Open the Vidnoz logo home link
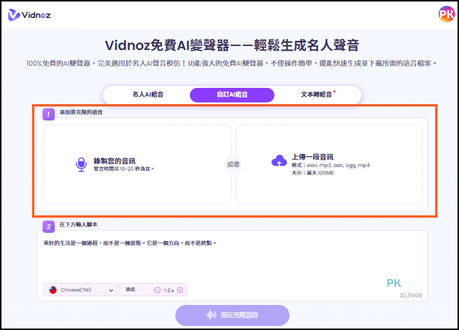The width and height of the screenshot is (459, 330). click(x=29, y=15)
